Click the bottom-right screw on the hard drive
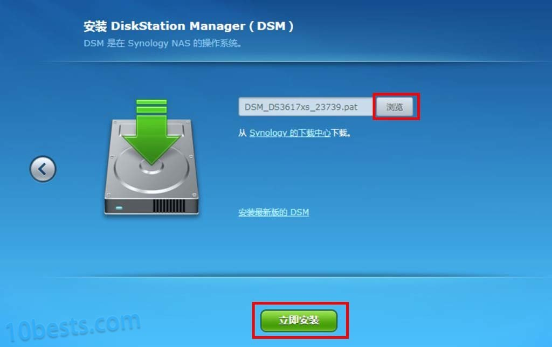Image resolution: width=552 pixels, height=347 pixels. 194,195
